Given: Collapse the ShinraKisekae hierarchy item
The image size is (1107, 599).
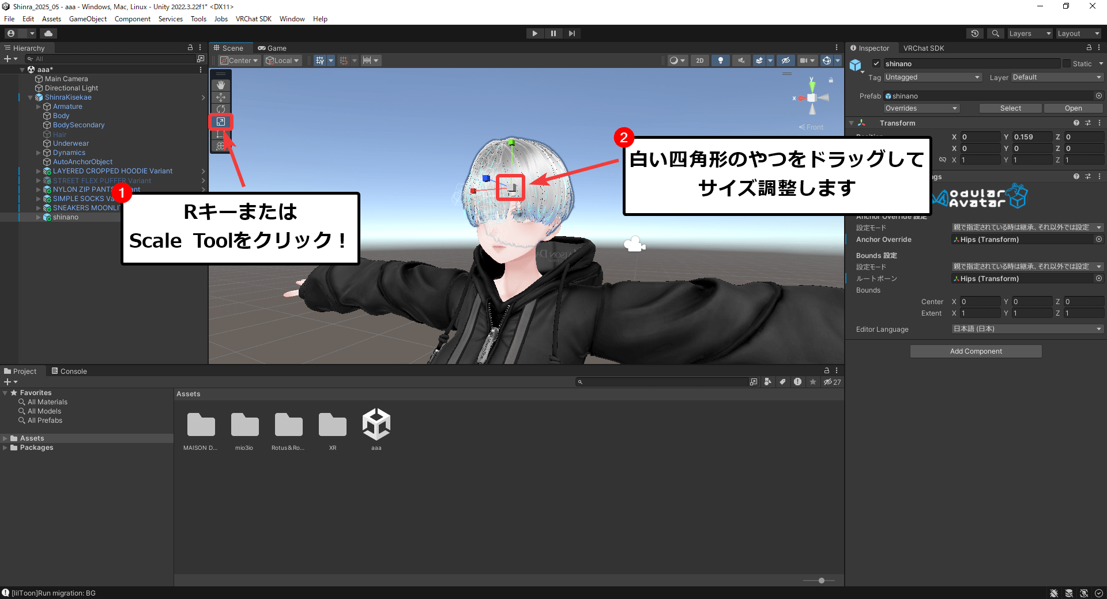Looking at the screenshot, I should [31, 97].
